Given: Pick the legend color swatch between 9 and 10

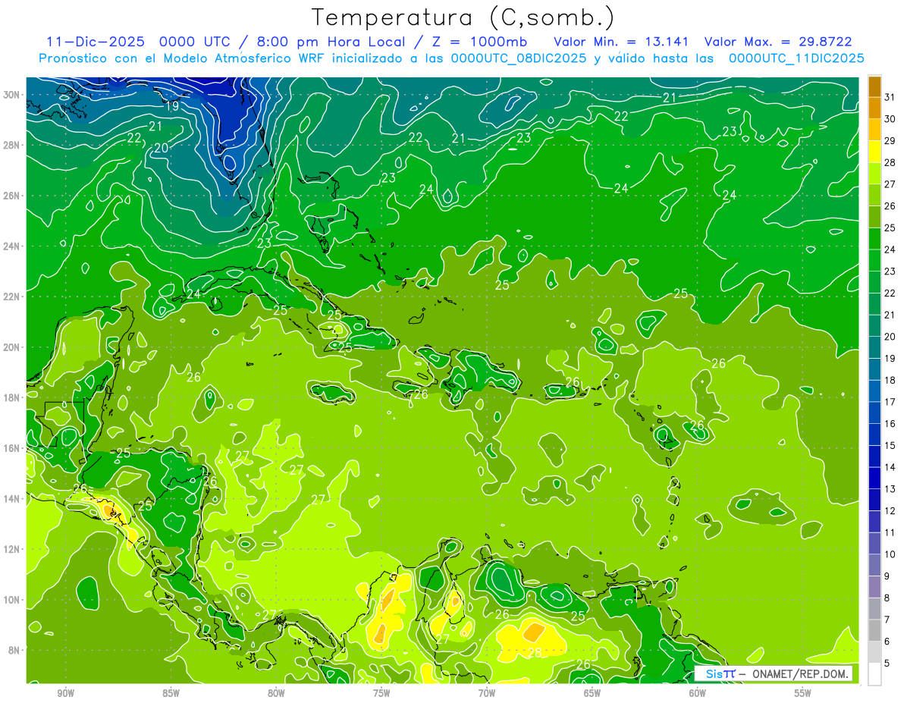Looking at the screenshot, I should pyautogui.click(x=875, y=565).
